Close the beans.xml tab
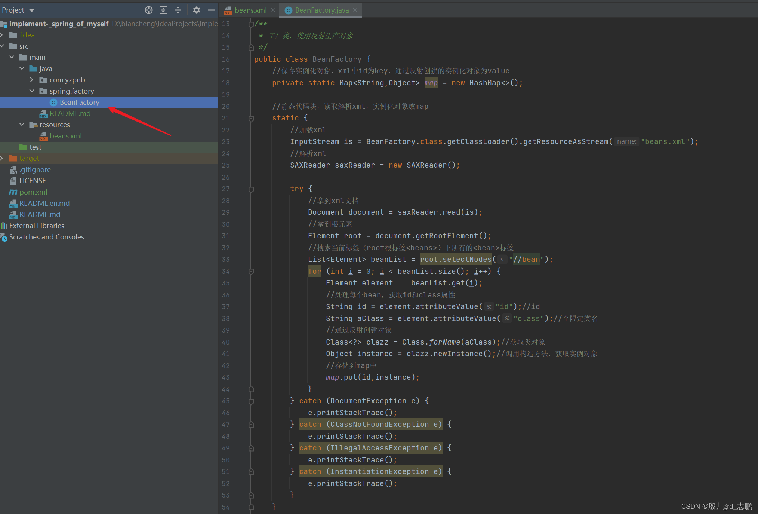This screenshot has height=514, width=758. [x=273, y=10]
